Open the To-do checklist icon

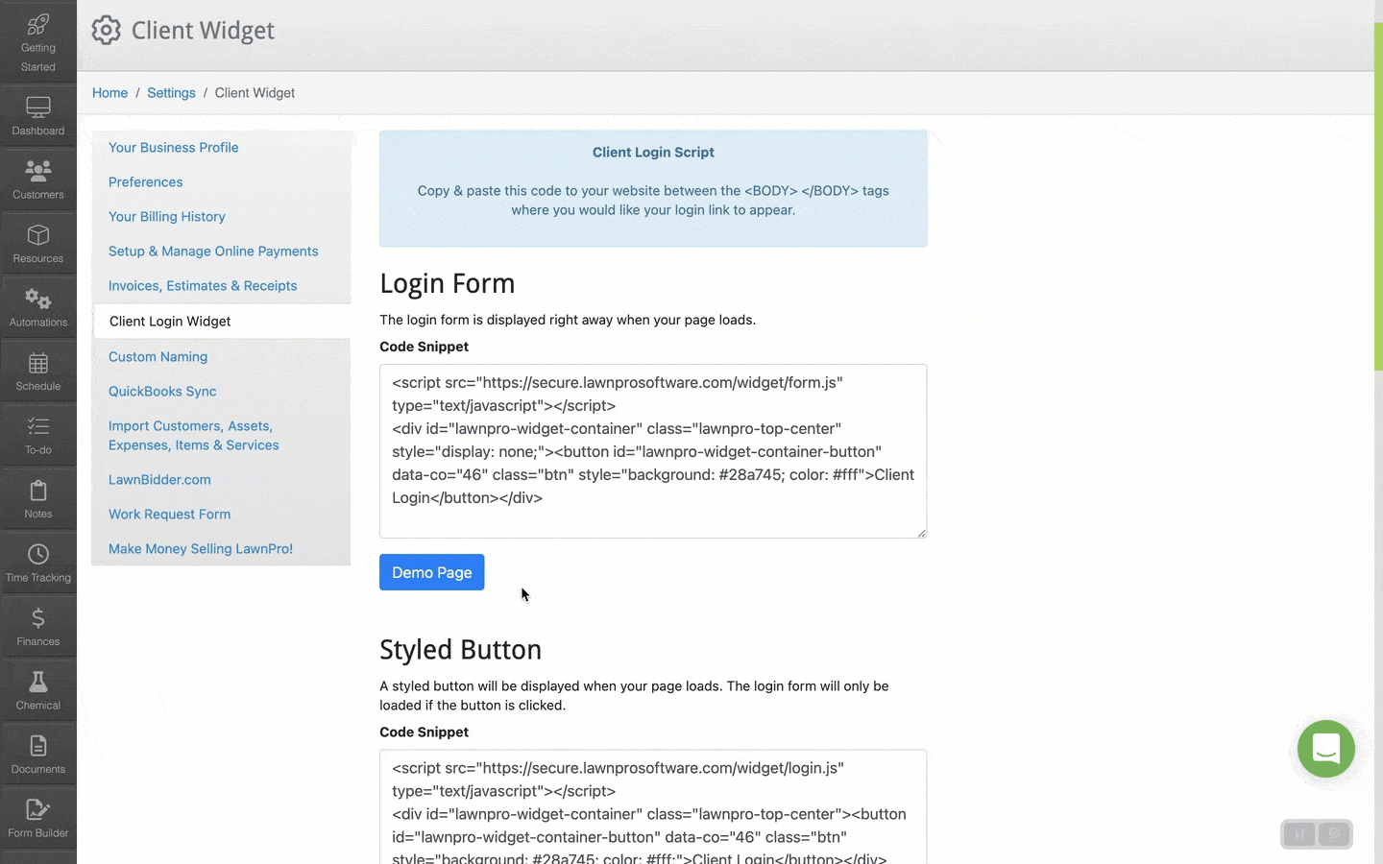click(38, 427)
